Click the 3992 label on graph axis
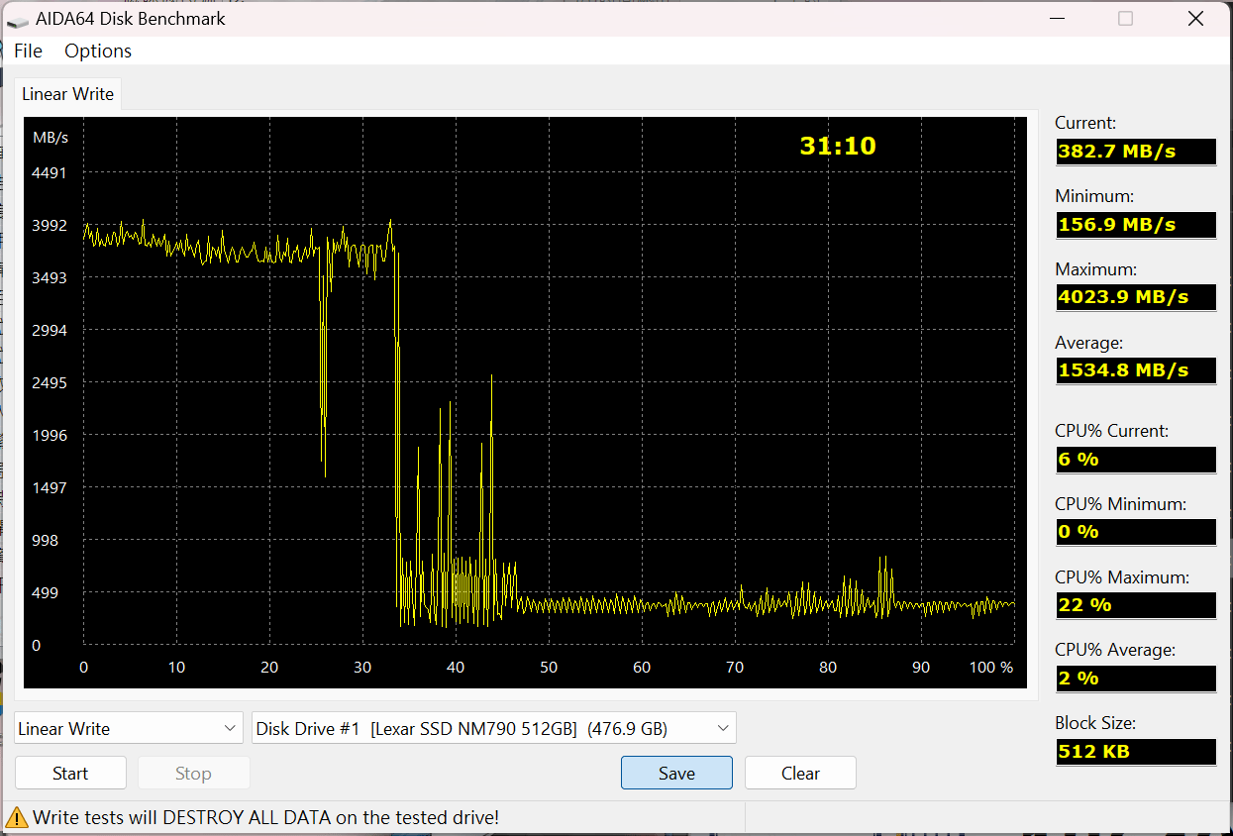The image size is (1233, 836). pos(50,226)
